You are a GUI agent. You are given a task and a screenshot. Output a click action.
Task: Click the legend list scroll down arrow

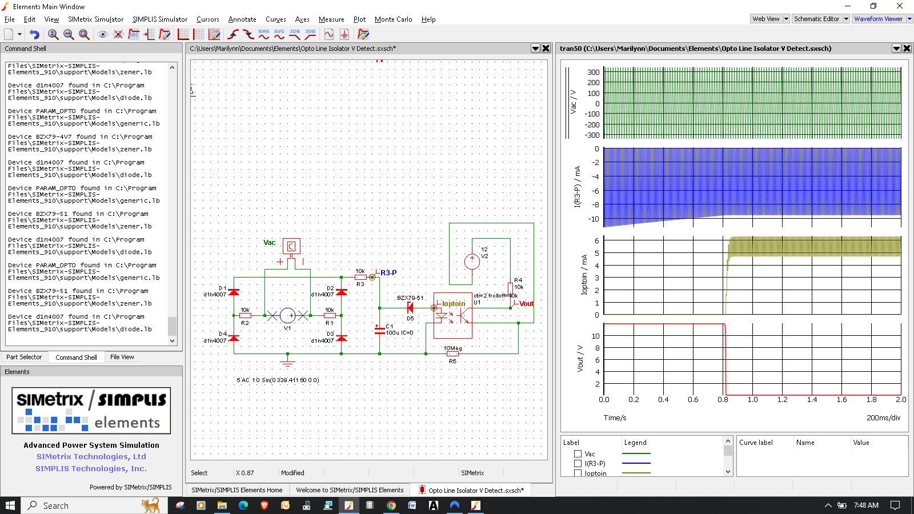click(728, 472)
